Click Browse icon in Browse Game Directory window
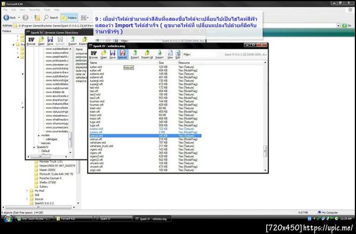 pyautogui.click(x=31, y=41)
